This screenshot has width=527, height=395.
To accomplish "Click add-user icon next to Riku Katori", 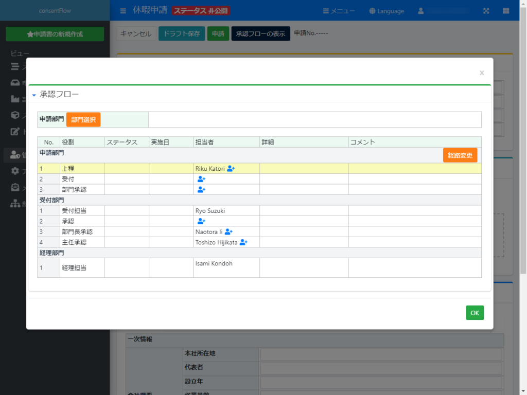I will [231, 169].
